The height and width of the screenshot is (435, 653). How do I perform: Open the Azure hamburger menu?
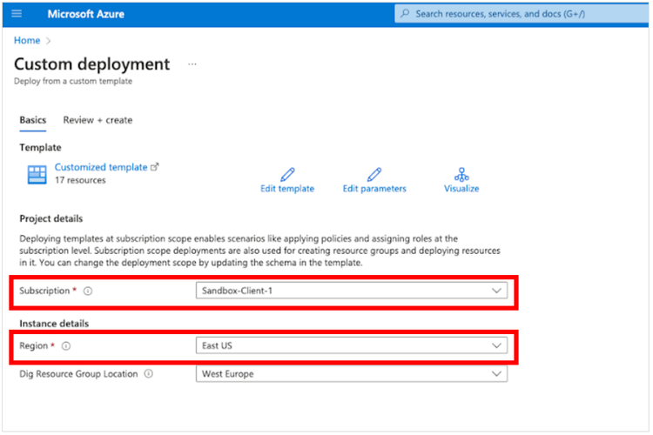tap(17, 14)
